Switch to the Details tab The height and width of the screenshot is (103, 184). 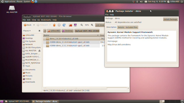tap(121, 27)
